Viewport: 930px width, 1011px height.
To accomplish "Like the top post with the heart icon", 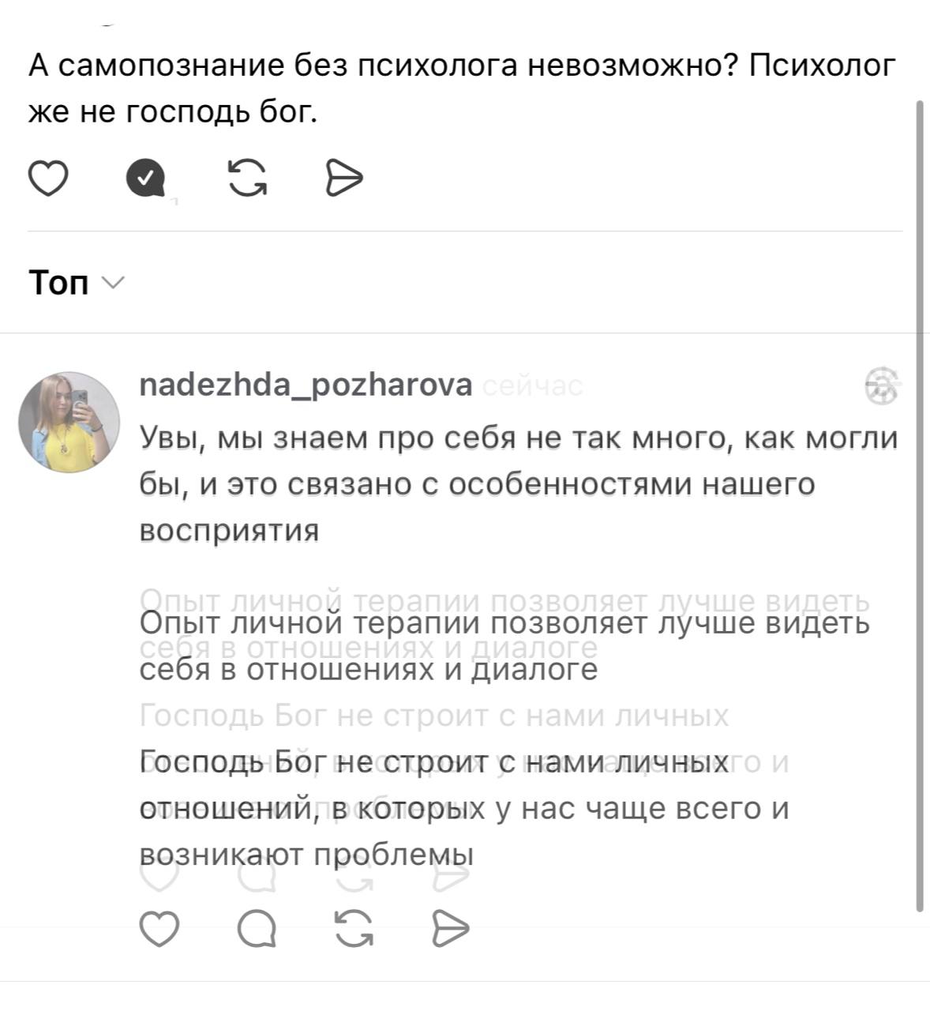I will (x=48, y=178).
